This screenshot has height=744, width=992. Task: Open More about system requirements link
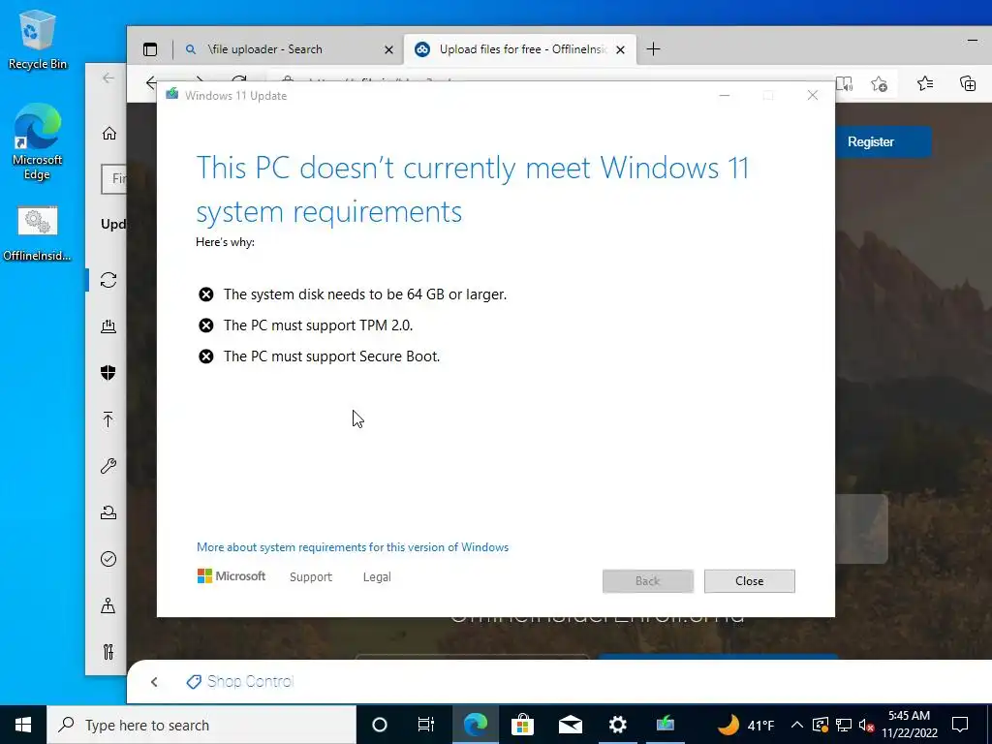(x=353, y=547)
